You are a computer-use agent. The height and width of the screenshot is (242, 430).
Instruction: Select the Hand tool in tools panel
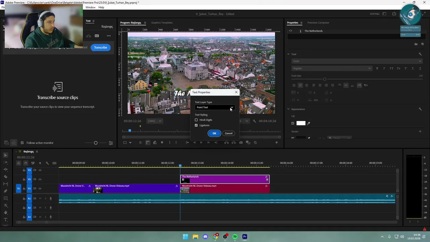click(5, 212)
